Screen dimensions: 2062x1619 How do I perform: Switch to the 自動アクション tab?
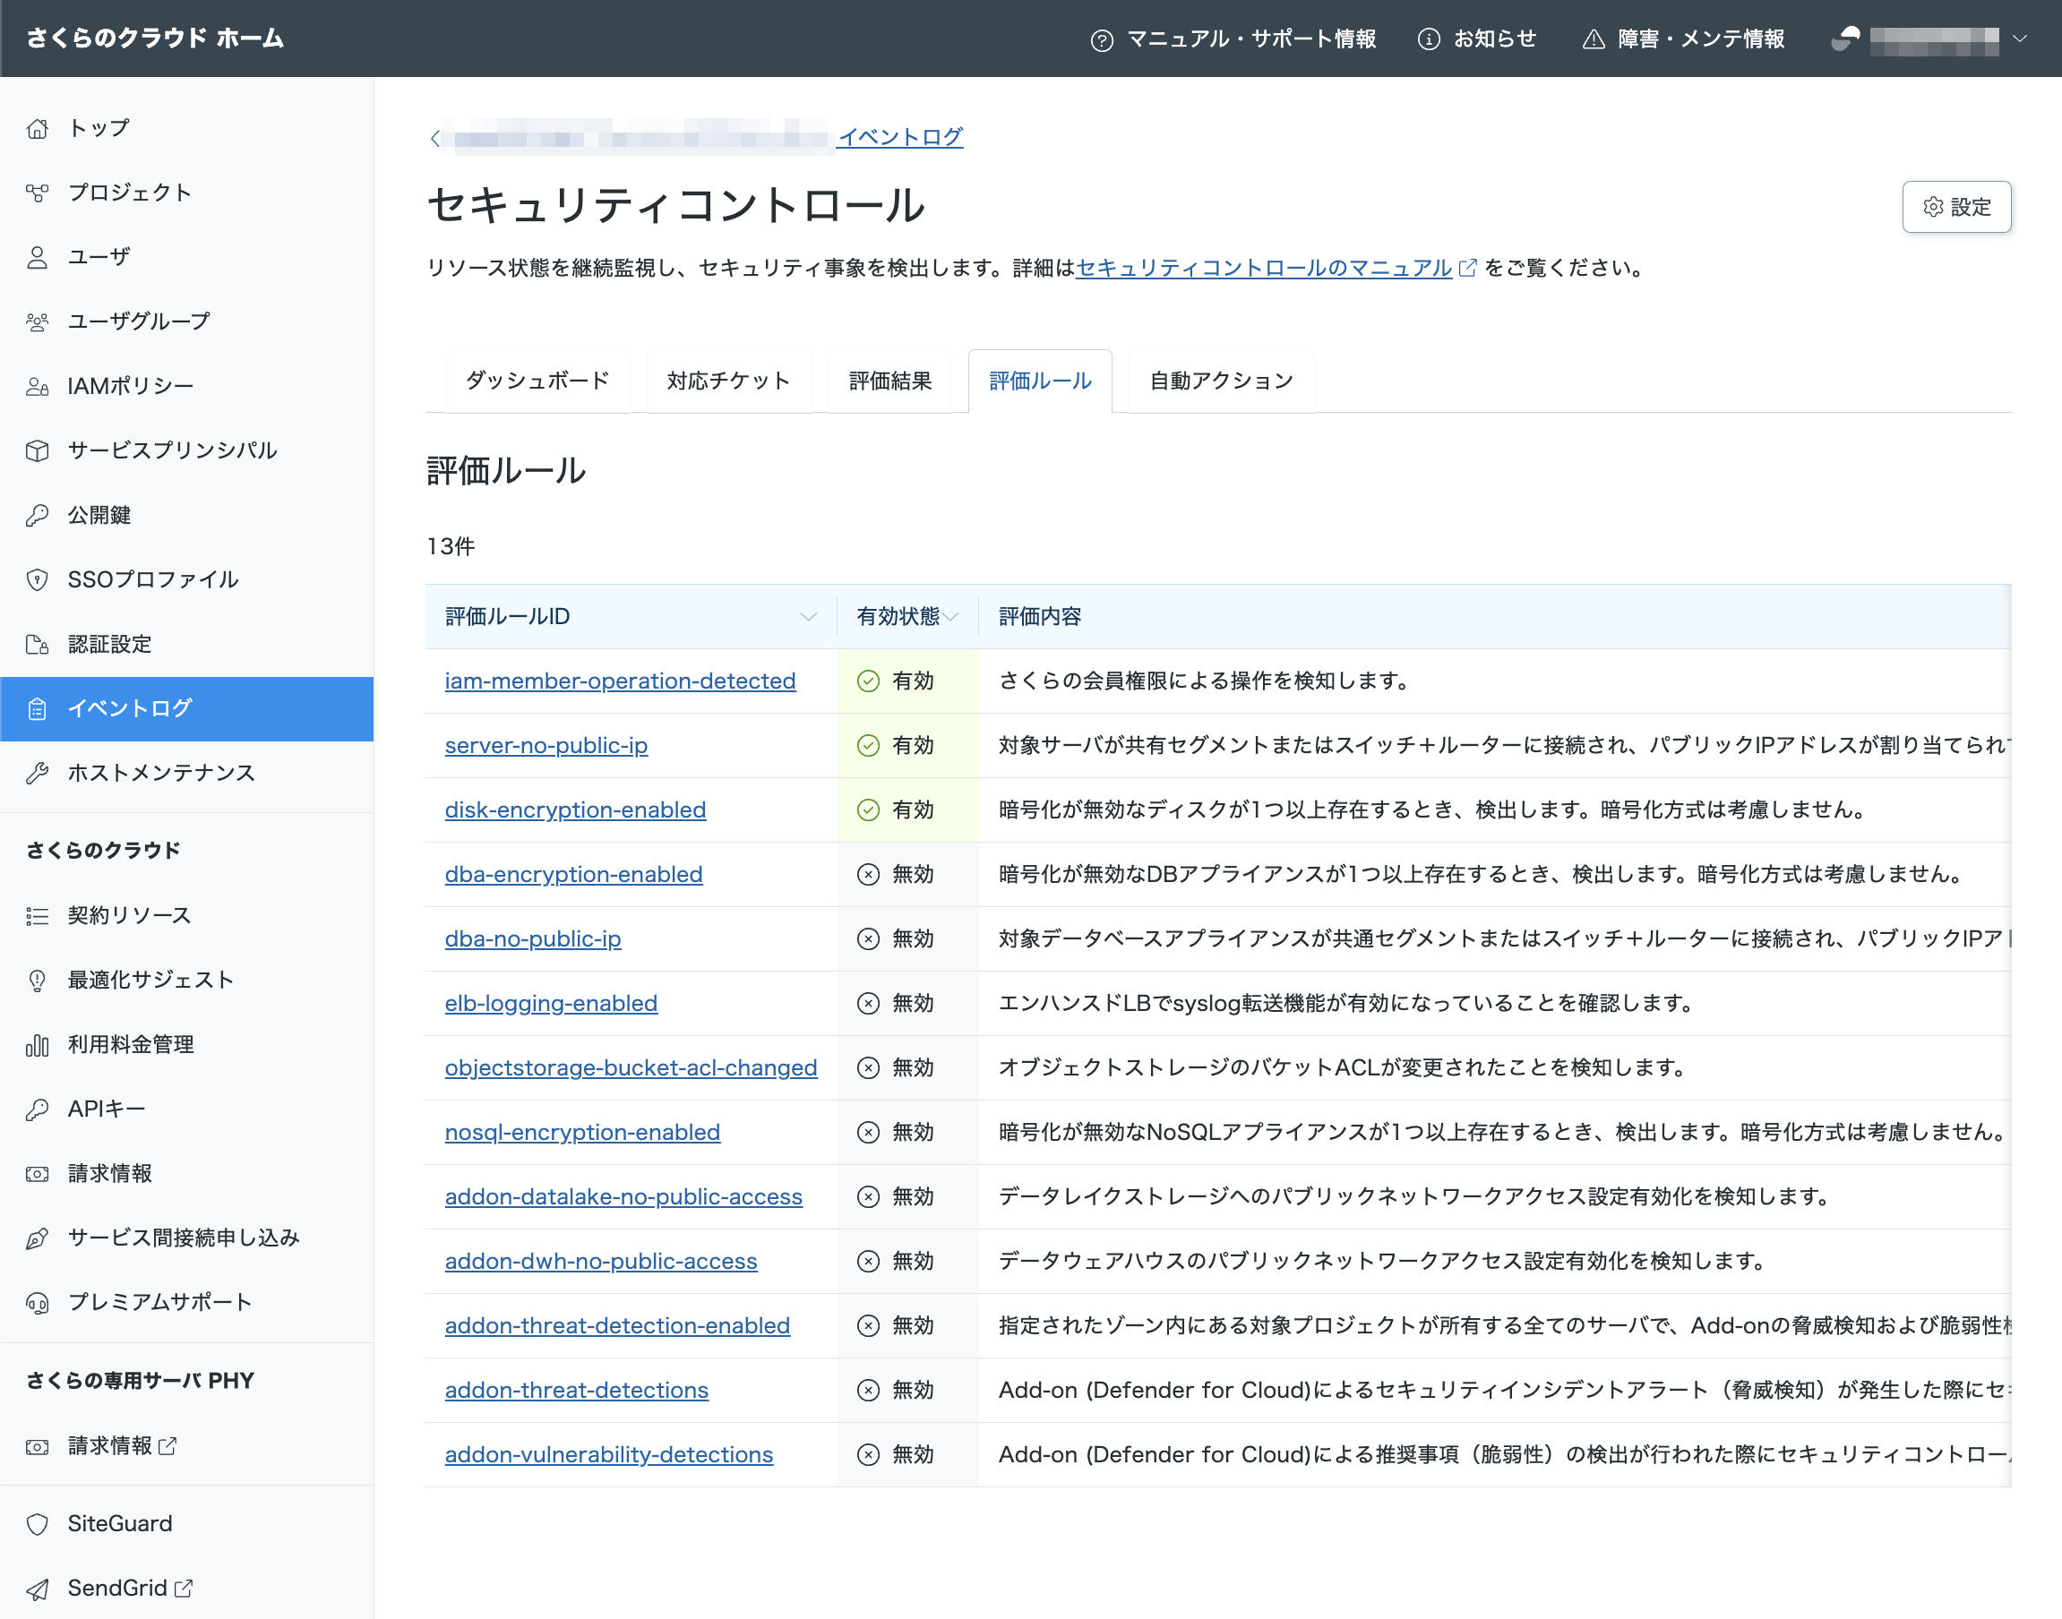(1221, 380)
